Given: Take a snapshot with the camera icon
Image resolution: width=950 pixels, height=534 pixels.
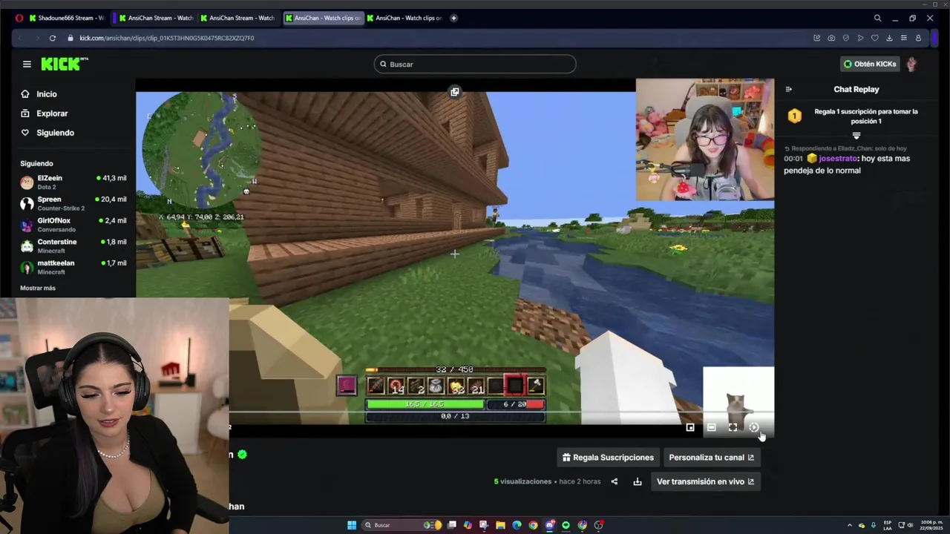Looking at the screenshot, I should click(x=831, y=38).
